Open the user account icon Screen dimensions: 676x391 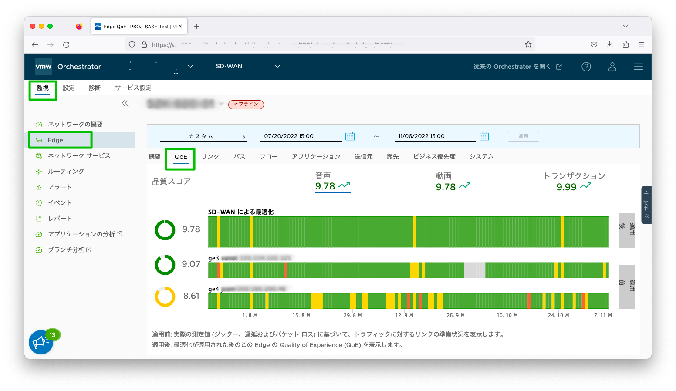612,67
